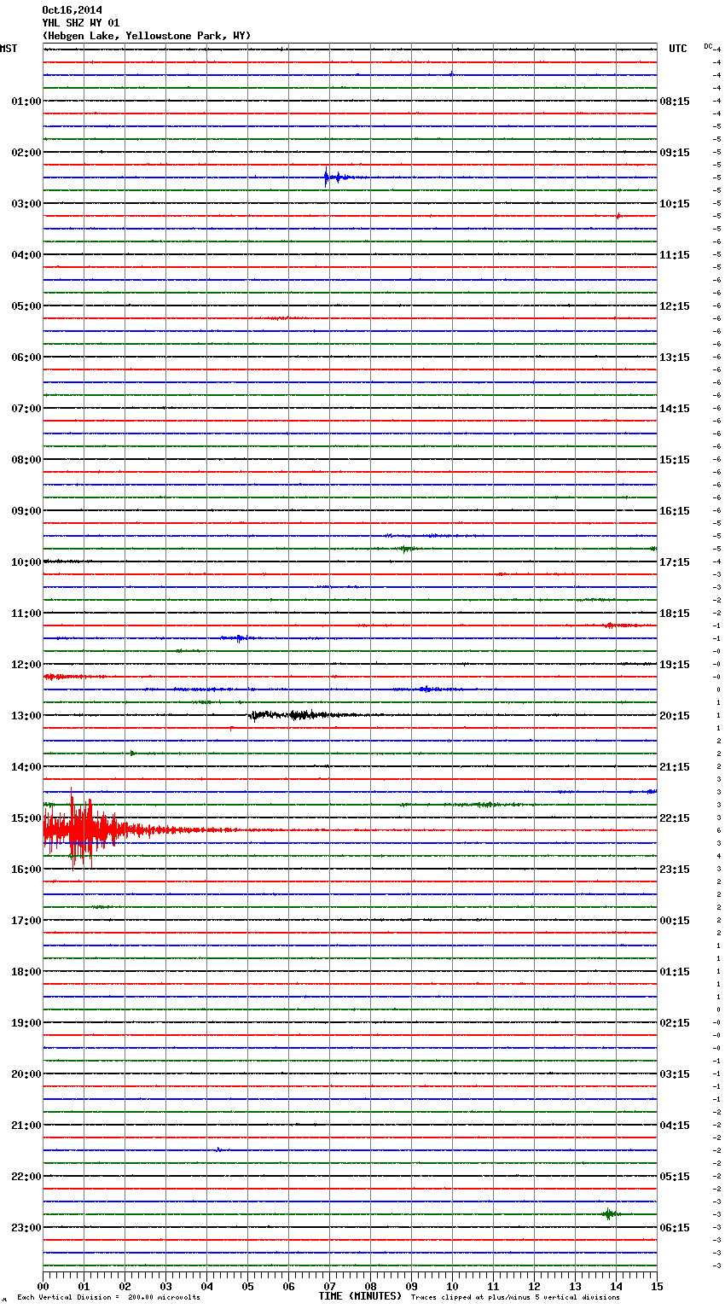Select the 06:15 UTC time label
The width and height of the screenshot is (725, 1309).
click(x=675, y=1228)
